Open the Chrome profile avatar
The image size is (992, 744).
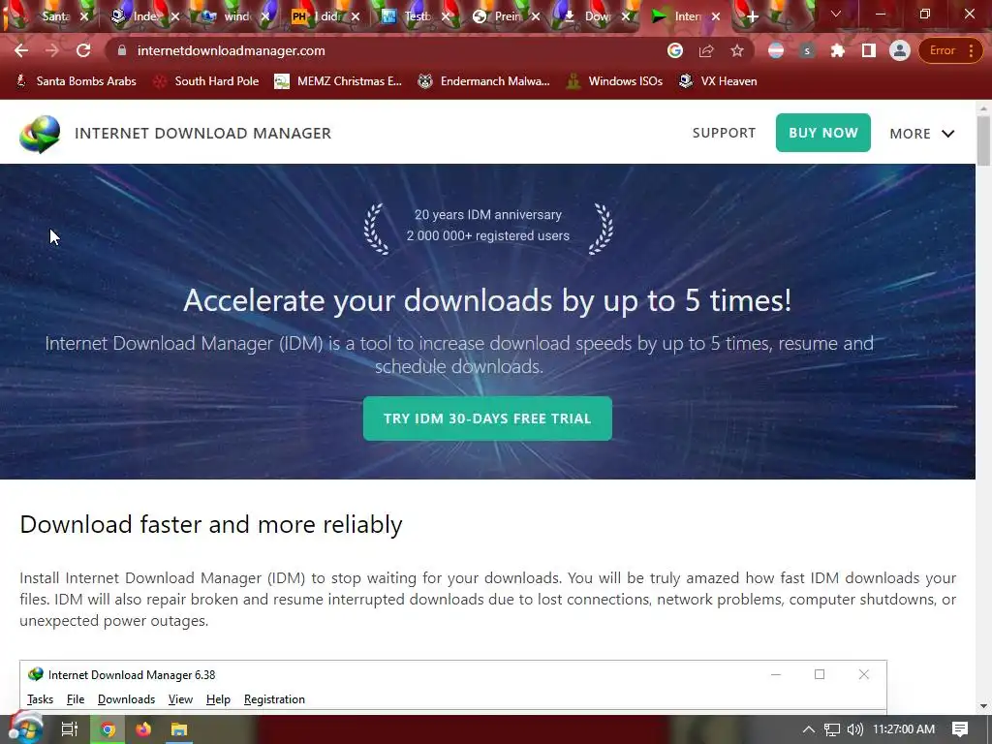pos(900,50)
